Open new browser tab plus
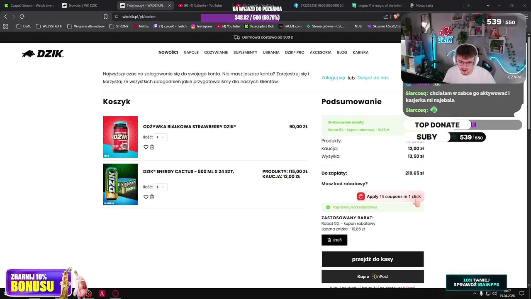 [x=469, y=5]
